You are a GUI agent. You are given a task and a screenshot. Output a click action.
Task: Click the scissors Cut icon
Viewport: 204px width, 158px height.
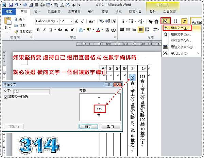[x=16, y=19]
